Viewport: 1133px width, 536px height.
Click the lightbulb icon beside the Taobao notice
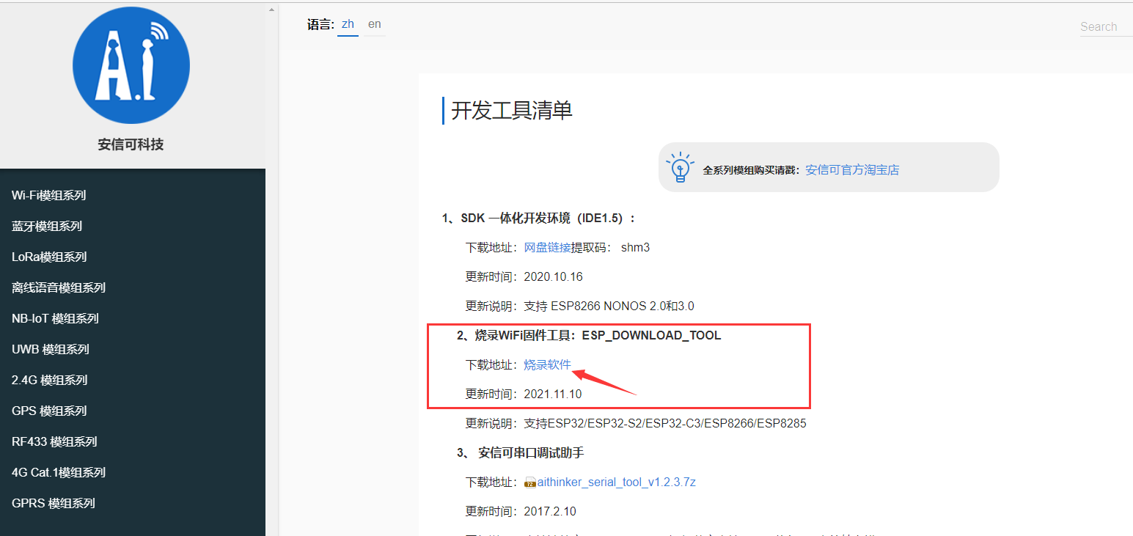click(x=680, y=167)
